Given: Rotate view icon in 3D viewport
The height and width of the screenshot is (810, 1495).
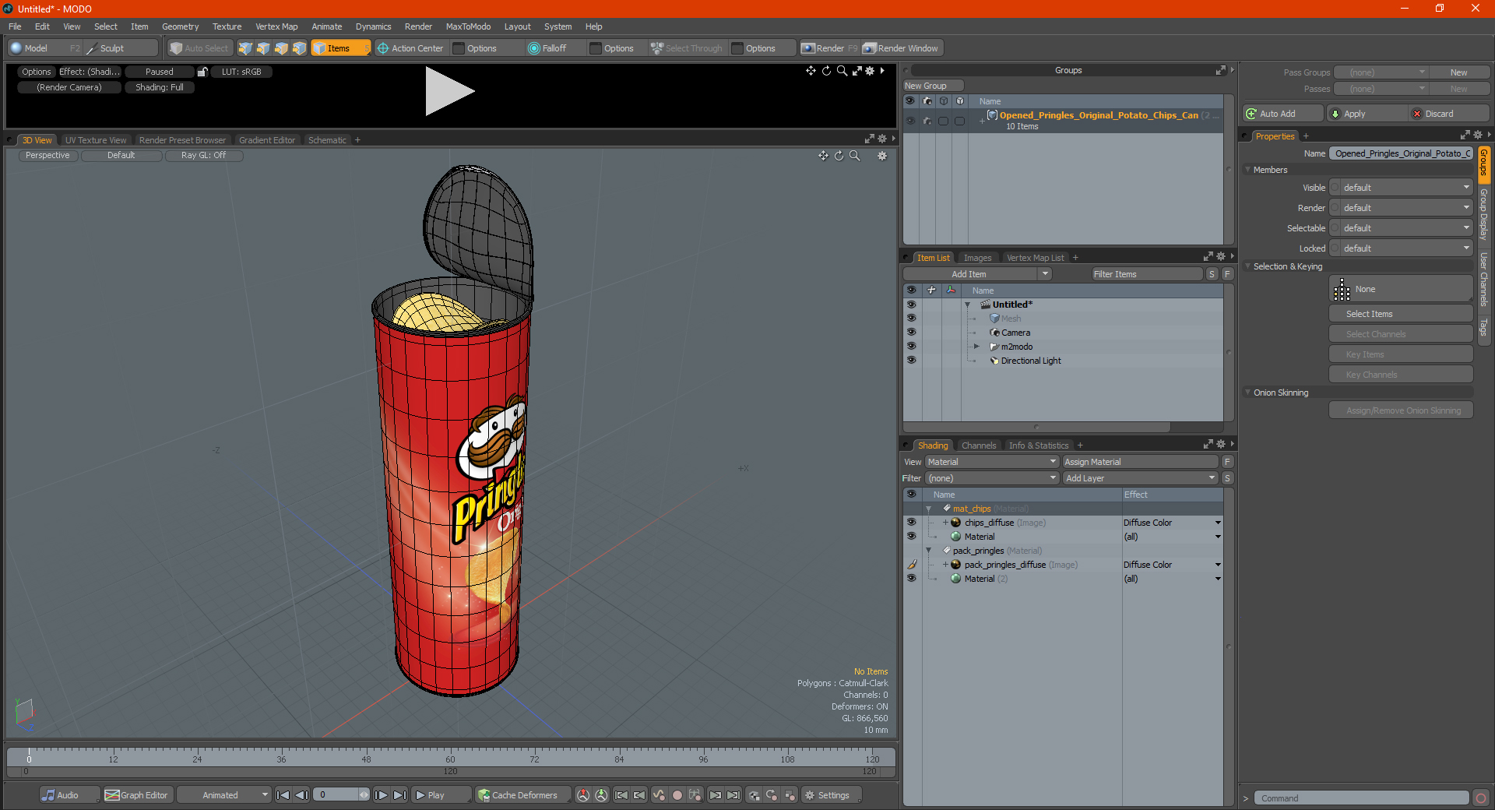Looking at the screenshot, I should tap(839, 156).
